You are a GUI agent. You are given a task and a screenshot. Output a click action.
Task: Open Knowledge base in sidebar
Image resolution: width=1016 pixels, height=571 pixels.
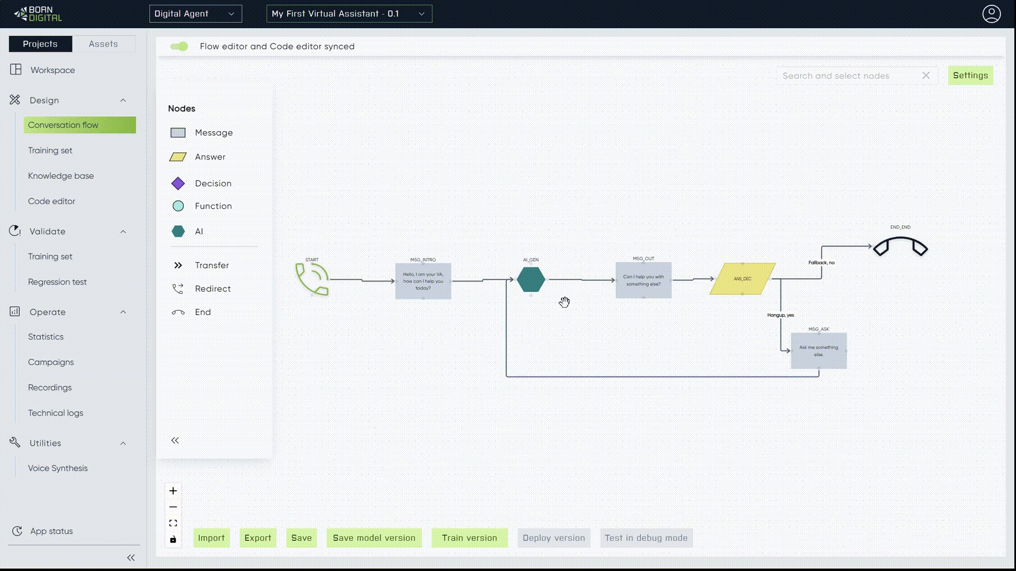61,176
